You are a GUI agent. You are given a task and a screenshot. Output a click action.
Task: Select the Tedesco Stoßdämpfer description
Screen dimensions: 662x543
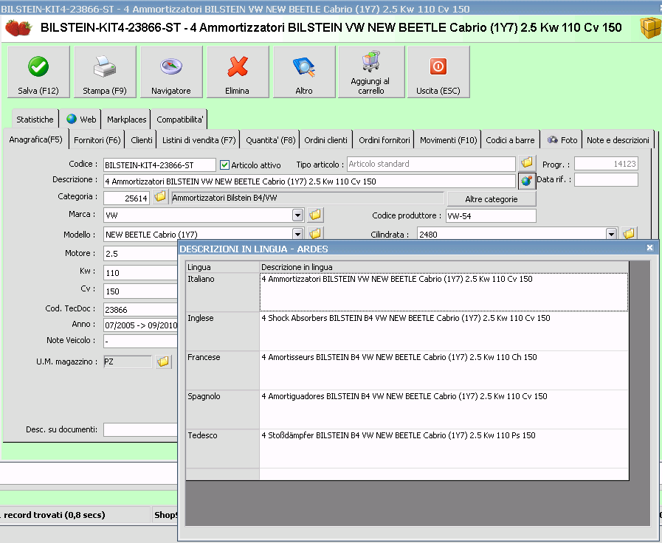point(444,449)
